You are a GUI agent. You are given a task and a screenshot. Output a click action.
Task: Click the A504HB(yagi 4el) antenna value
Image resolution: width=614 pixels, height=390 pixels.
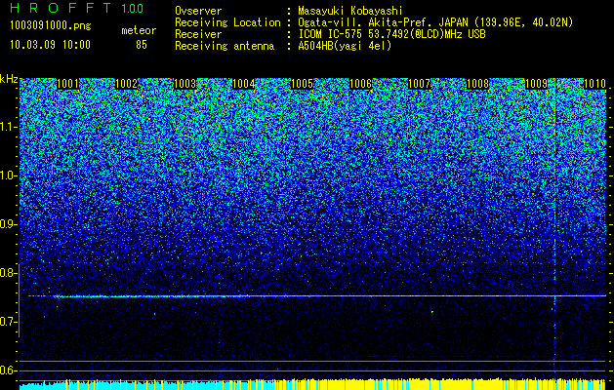tap(345, 46)
